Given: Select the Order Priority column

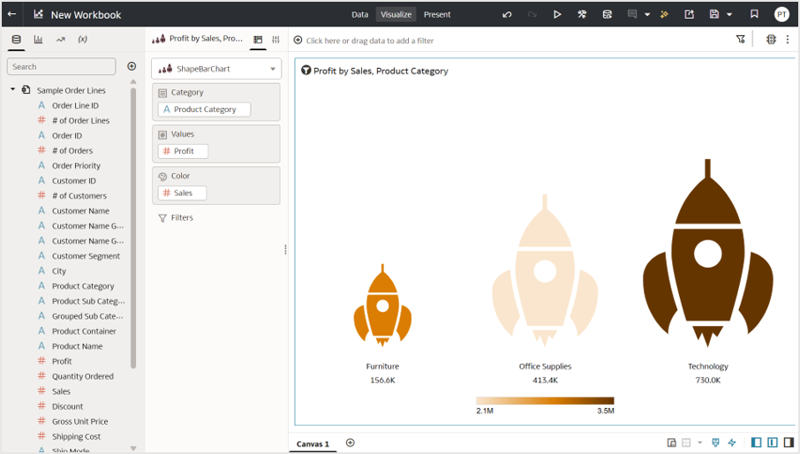Looking at the screenshot, I should click(x=76, y=166).
